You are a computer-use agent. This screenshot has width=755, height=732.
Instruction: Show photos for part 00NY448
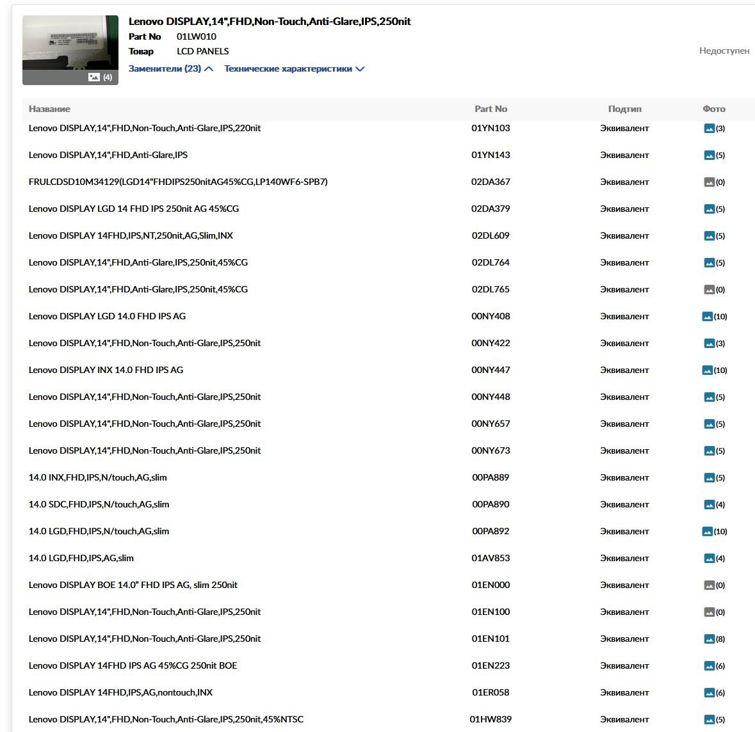pyautogui.click(x=709, y=397)
